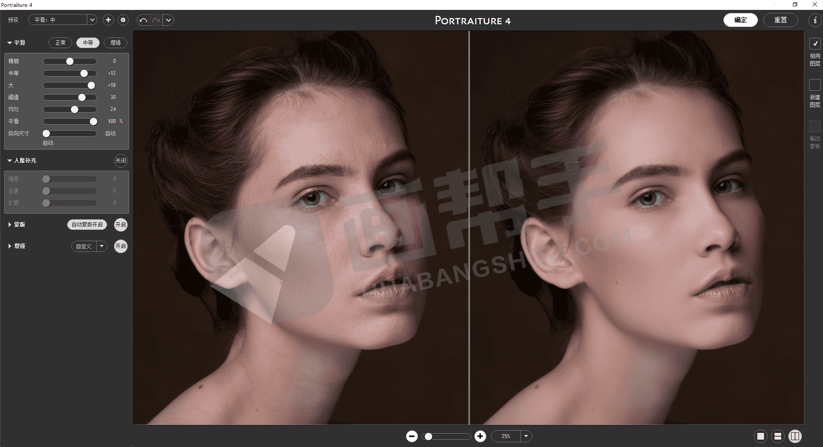This screenshot has height=447, width=823.
Task: Click the zoom slider handle at bottom
Action: click(x=428, y=437)
